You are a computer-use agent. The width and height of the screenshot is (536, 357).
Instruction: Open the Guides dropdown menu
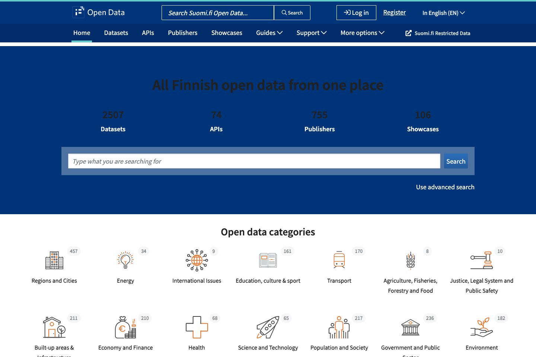(x=269, y=33)
